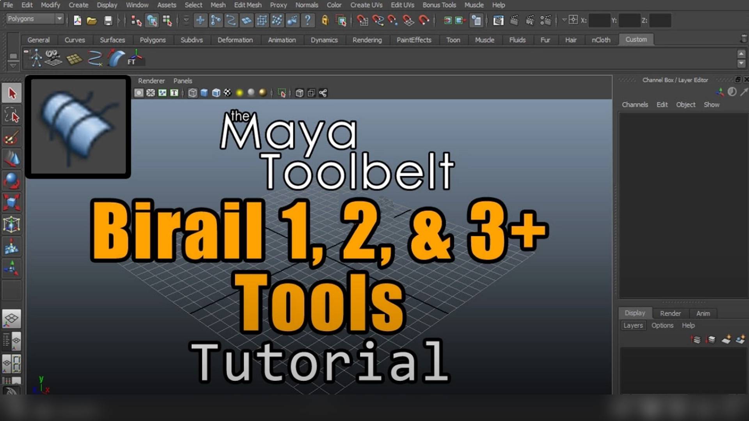
Task: Toggle snap to grids magnet
Action: tap(362, 20)
